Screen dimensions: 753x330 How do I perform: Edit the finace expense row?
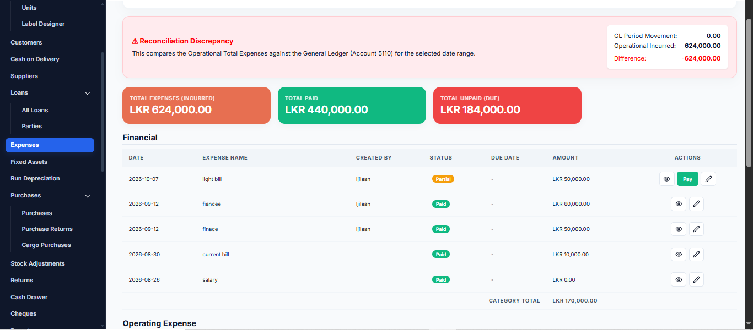(696, 229)
